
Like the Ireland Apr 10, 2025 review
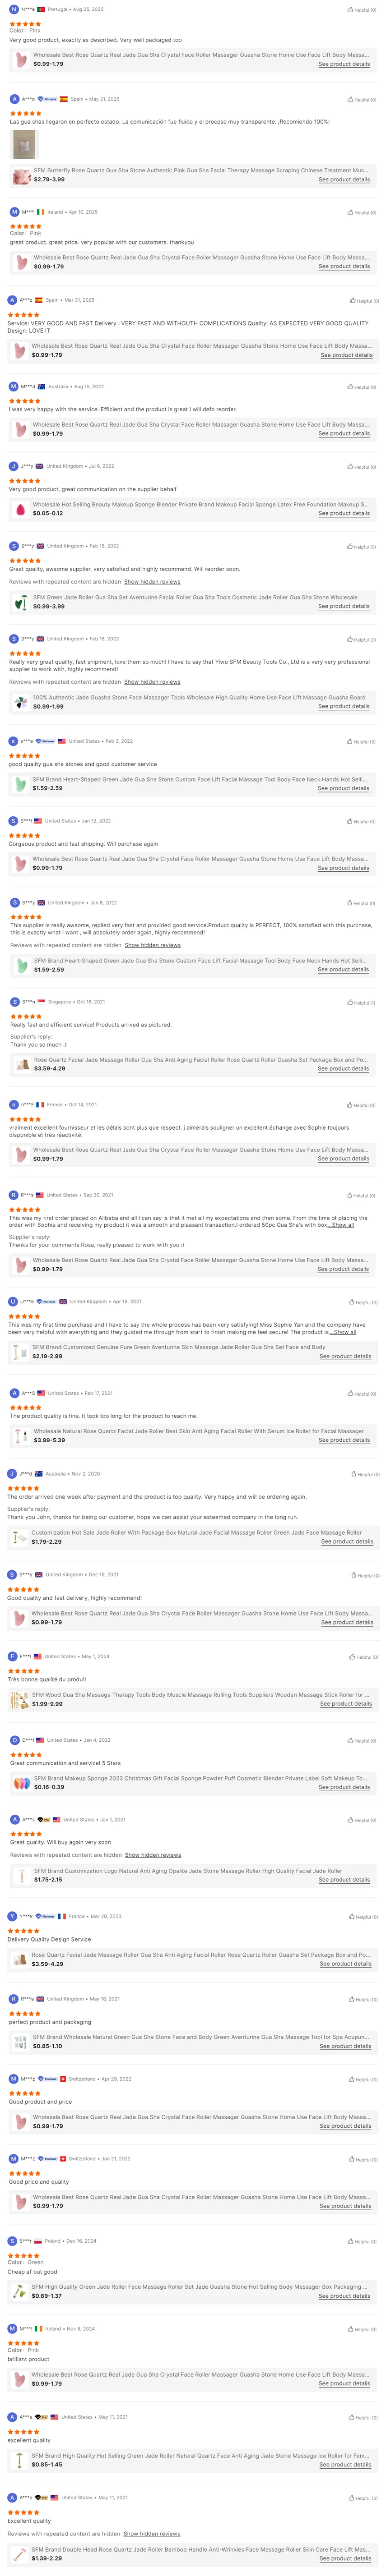coord(361,213)
